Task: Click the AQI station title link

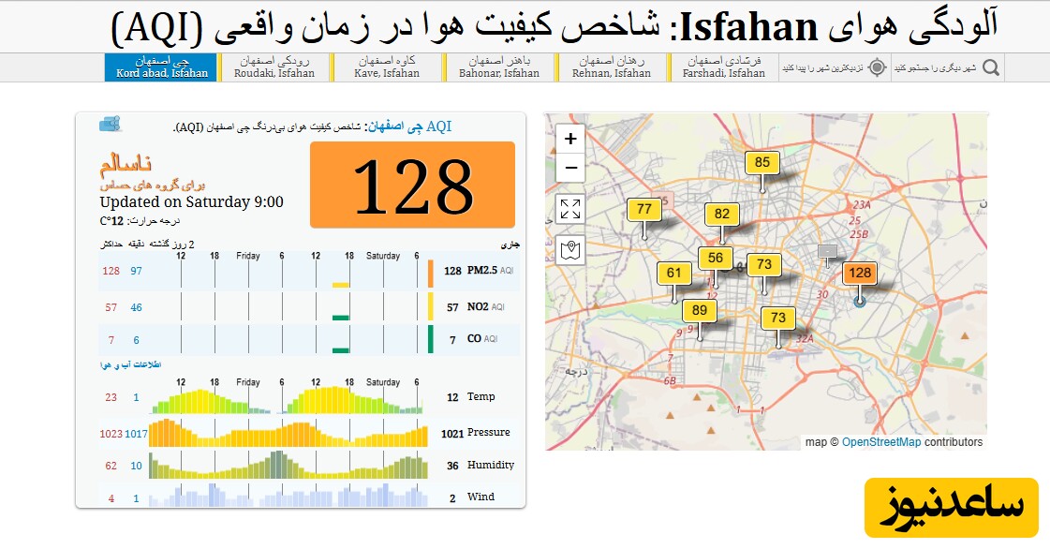Action: [409, 126]
